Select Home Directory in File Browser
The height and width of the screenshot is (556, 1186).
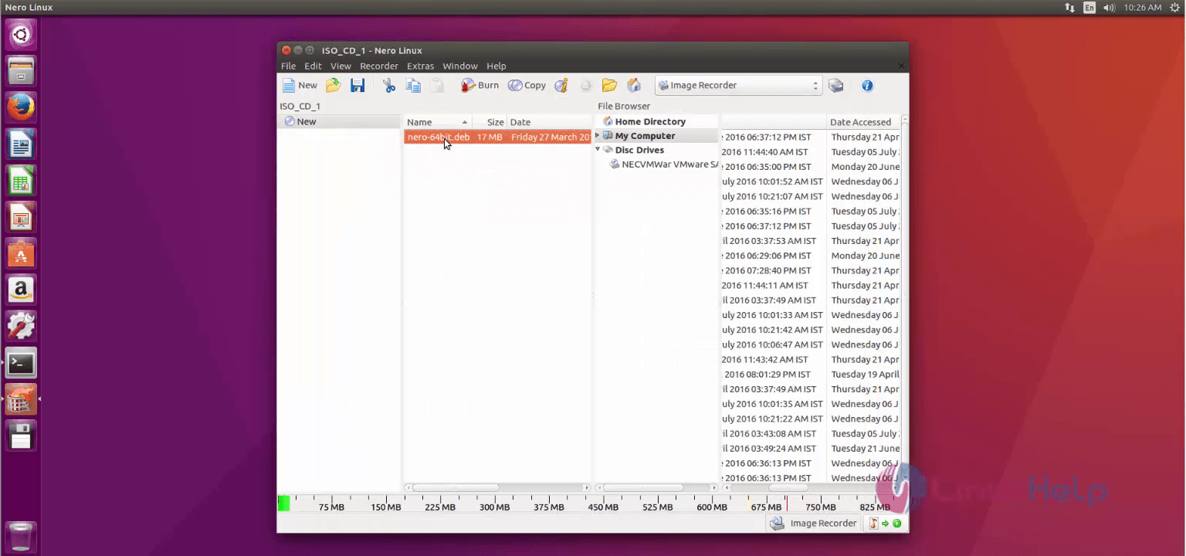click(650, 121)
